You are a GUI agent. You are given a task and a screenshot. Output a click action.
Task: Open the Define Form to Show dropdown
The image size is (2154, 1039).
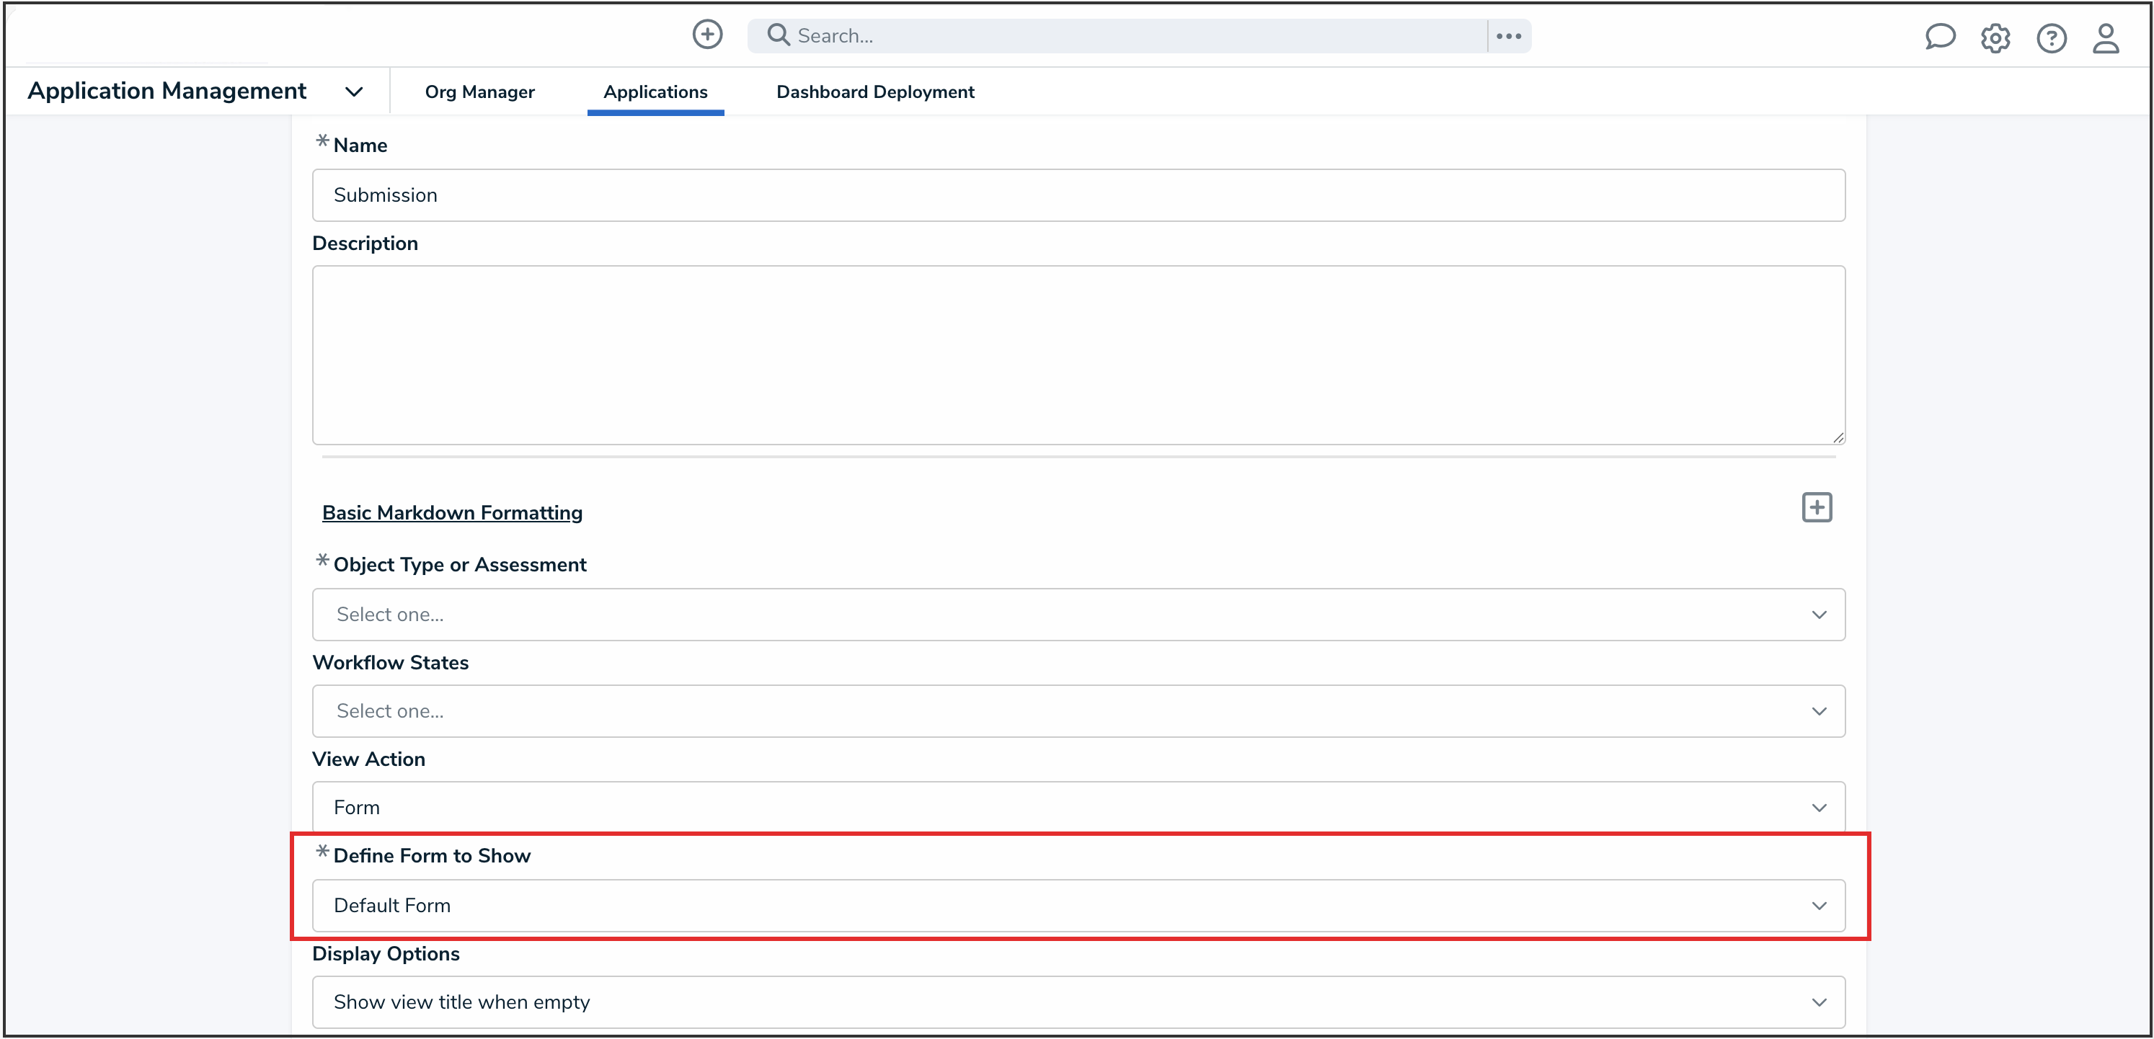click(1077, 905)
